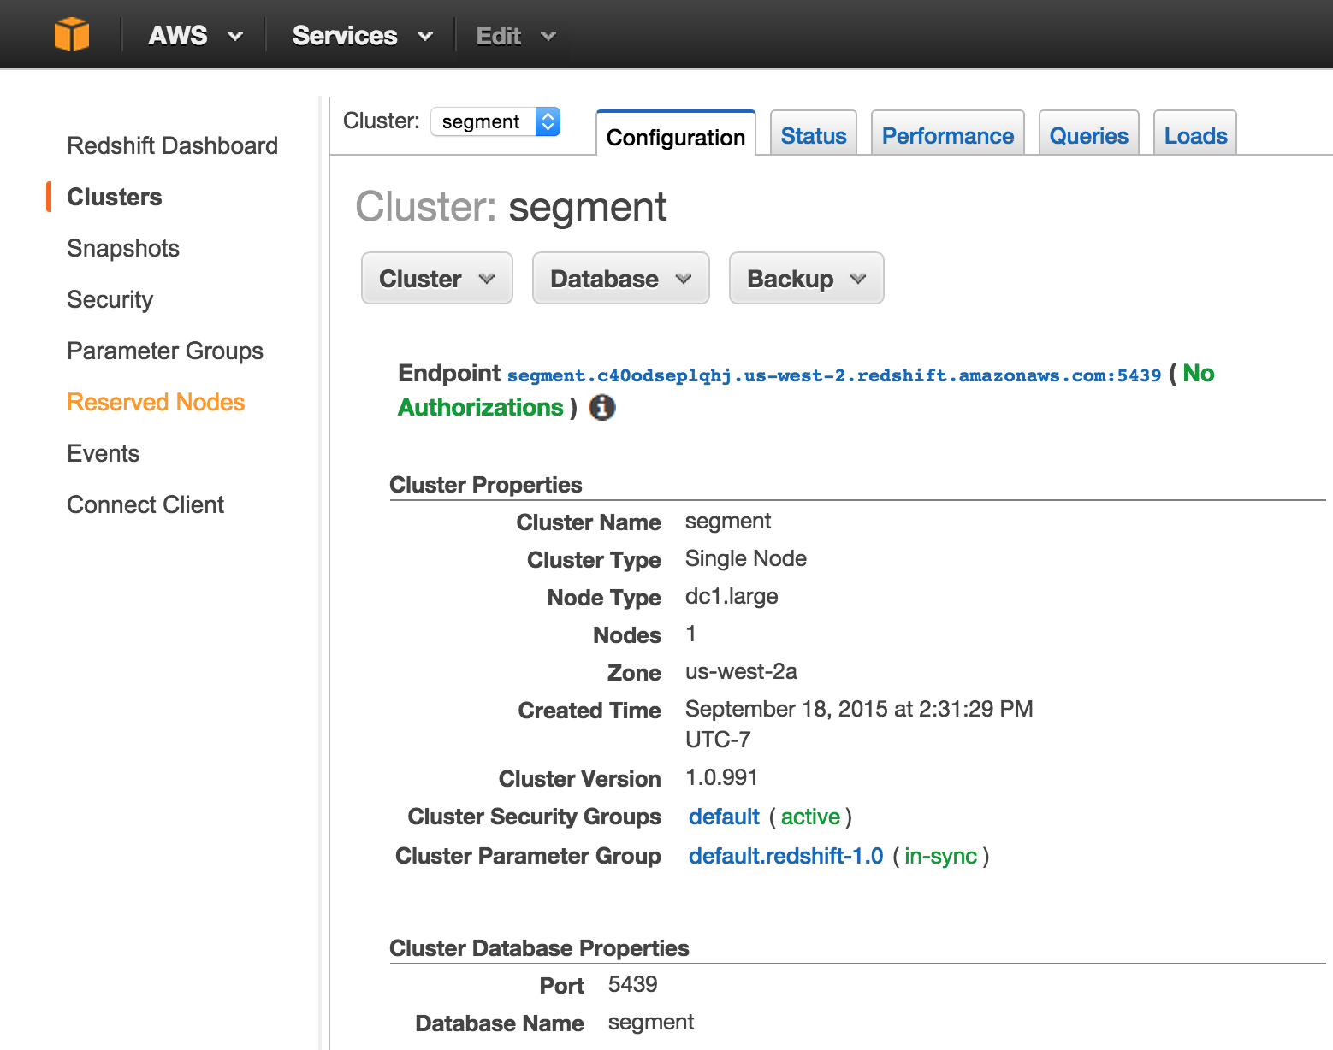
Task: Open the Services menu
Action: pos(362,36)
